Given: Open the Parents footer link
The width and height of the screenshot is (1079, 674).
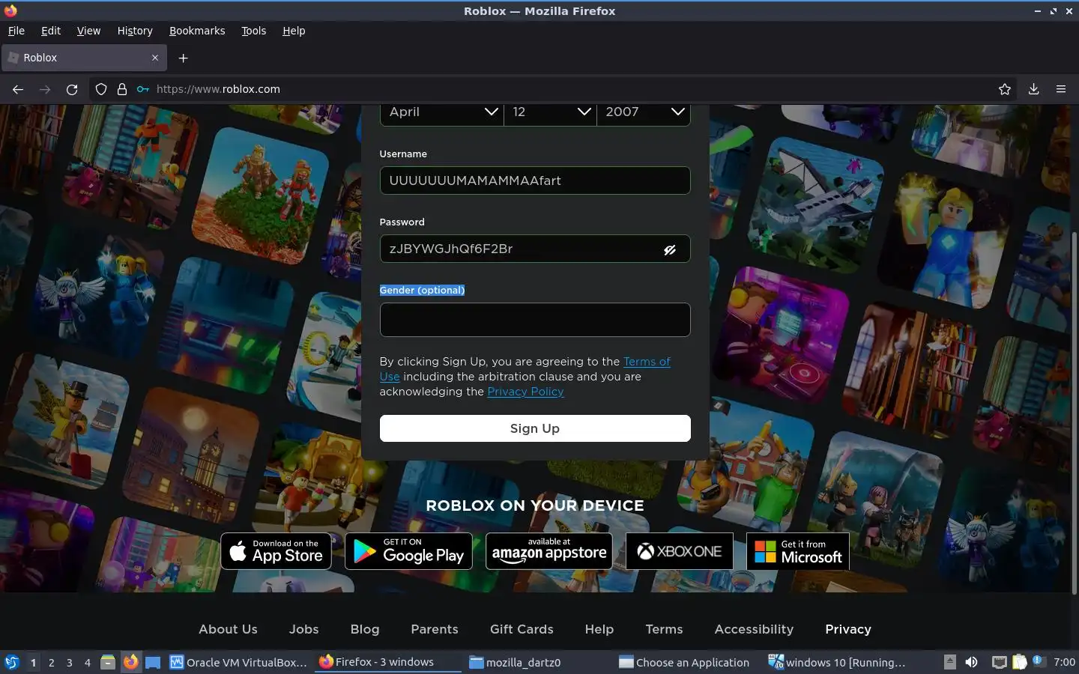Looking at the screenshot, I should (x=435, y=629).
